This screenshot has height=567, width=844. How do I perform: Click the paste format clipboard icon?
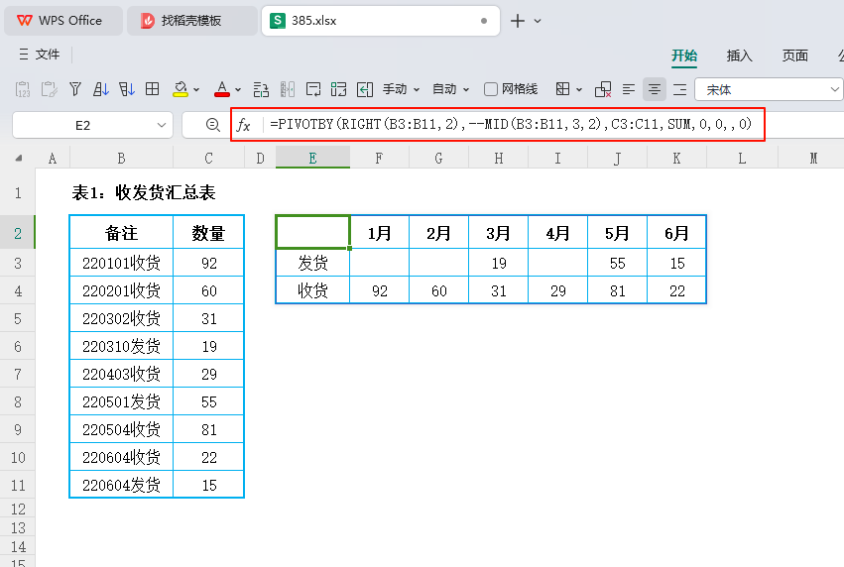point(49,89)
